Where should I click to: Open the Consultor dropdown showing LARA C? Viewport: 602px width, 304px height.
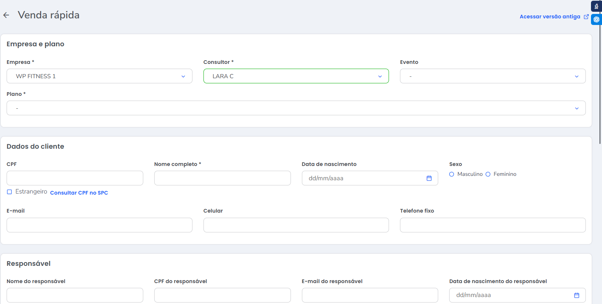pyautogui.click(x=296, y=76)
